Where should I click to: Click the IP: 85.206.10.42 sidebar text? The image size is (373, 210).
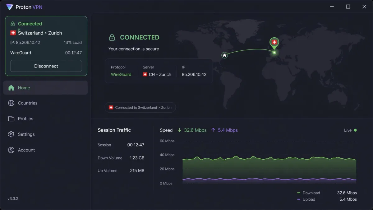click(25, 42)
